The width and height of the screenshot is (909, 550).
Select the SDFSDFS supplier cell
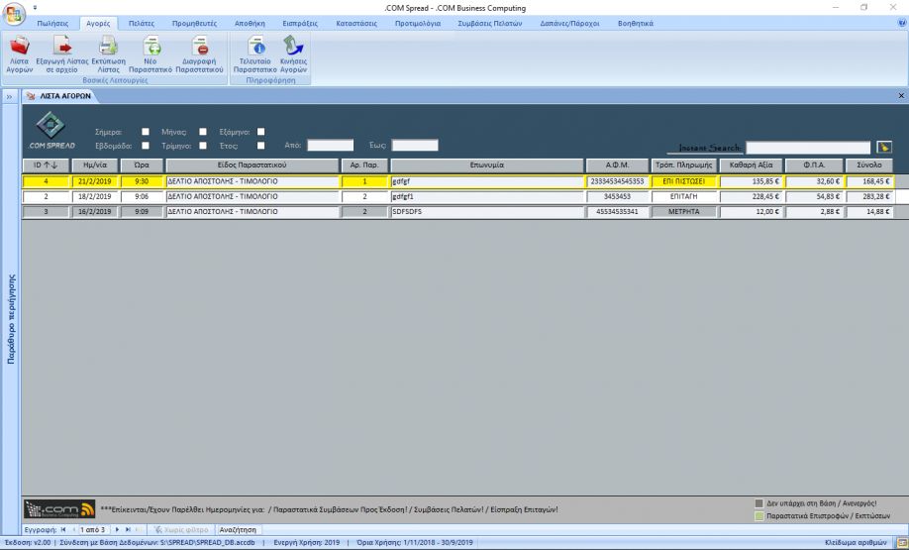487,212
